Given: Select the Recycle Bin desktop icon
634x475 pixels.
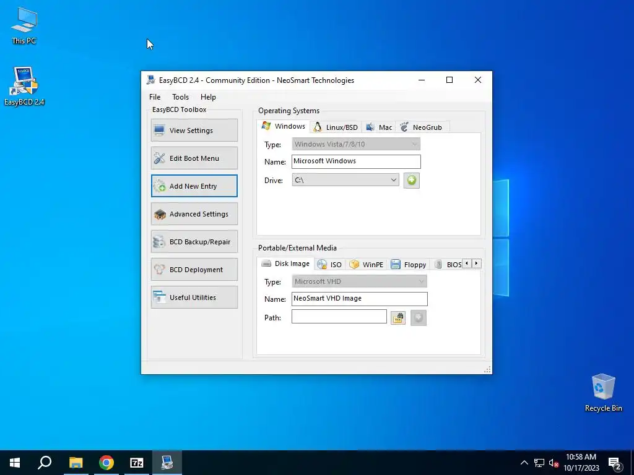Looking at the screenshot, I should 603,393.
